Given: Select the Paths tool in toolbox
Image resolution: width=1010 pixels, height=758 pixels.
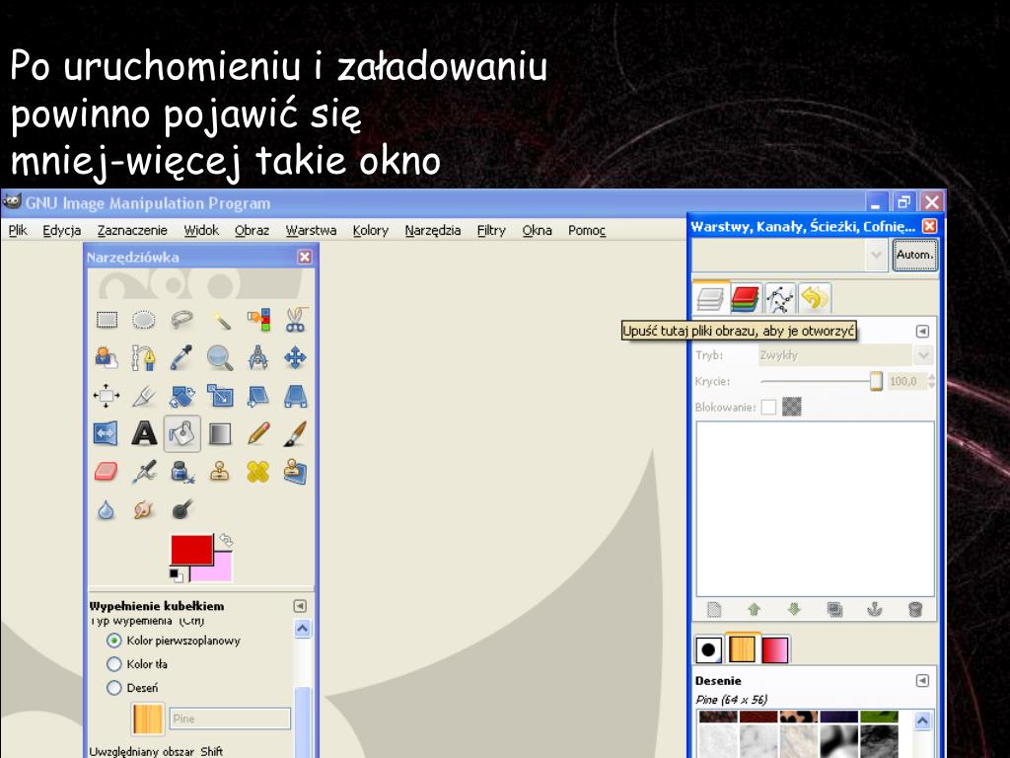Looking at the screenshot, I should click(x=144, y=357).
